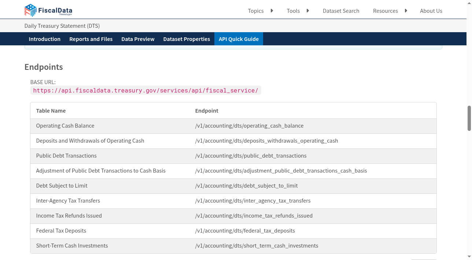Select the income_tax_refunds_issued endpoint path
Image resolution: width=472 pixels, height=260 pixels.
point(254,216)
